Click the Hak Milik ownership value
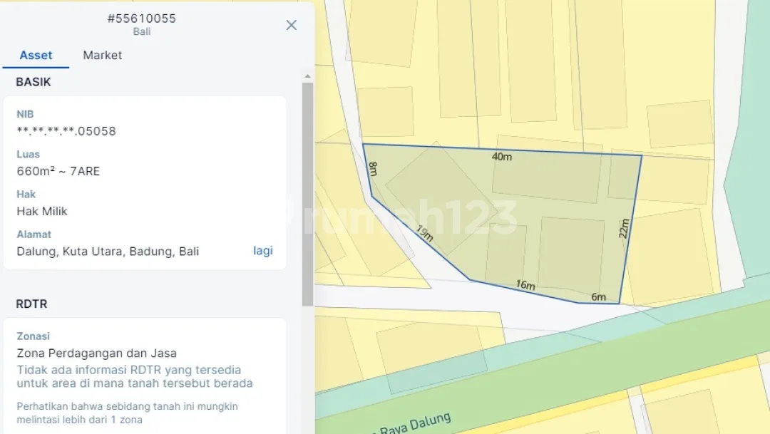The image size is (770, 434). (42, 211)
